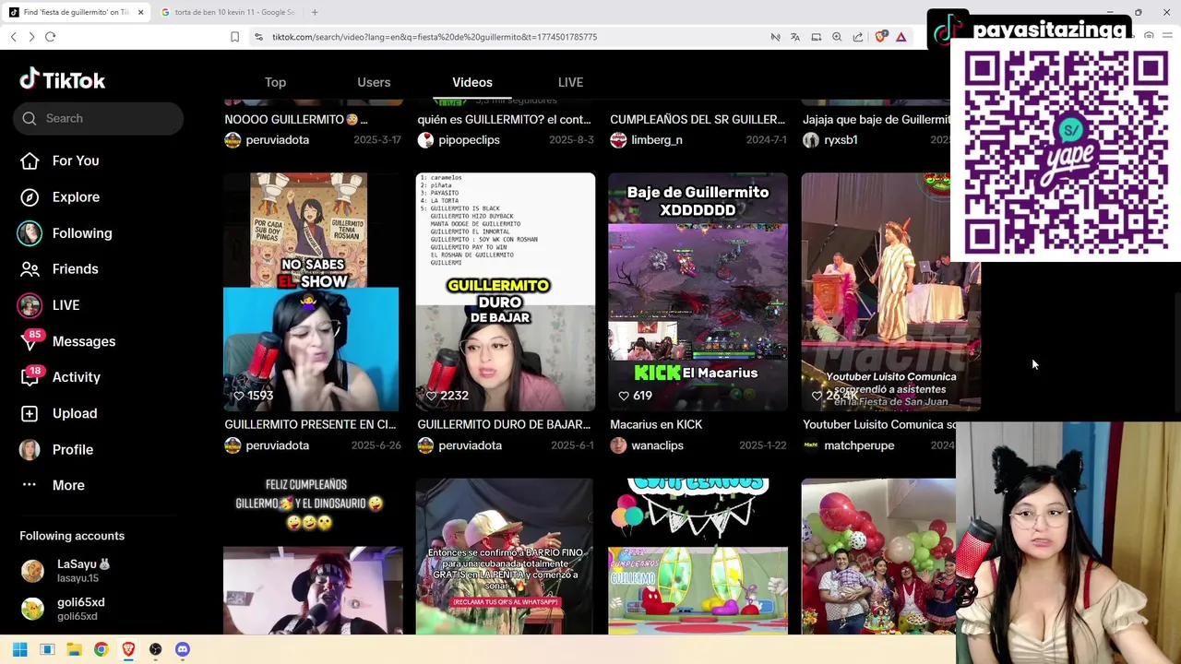This screenshot has height=664, width=1181.
Task: Open Activity icon with badge 18
Action: [30, 377]
